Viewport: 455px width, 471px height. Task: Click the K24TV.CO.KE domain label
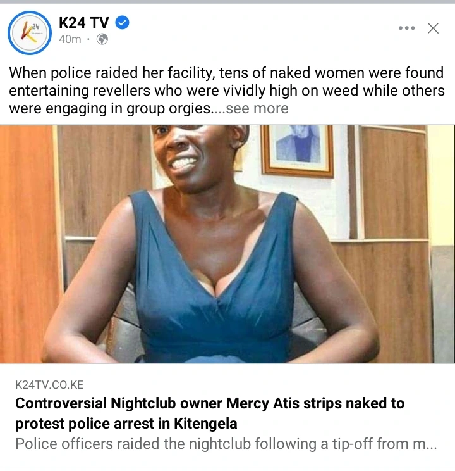click(49, 385)
